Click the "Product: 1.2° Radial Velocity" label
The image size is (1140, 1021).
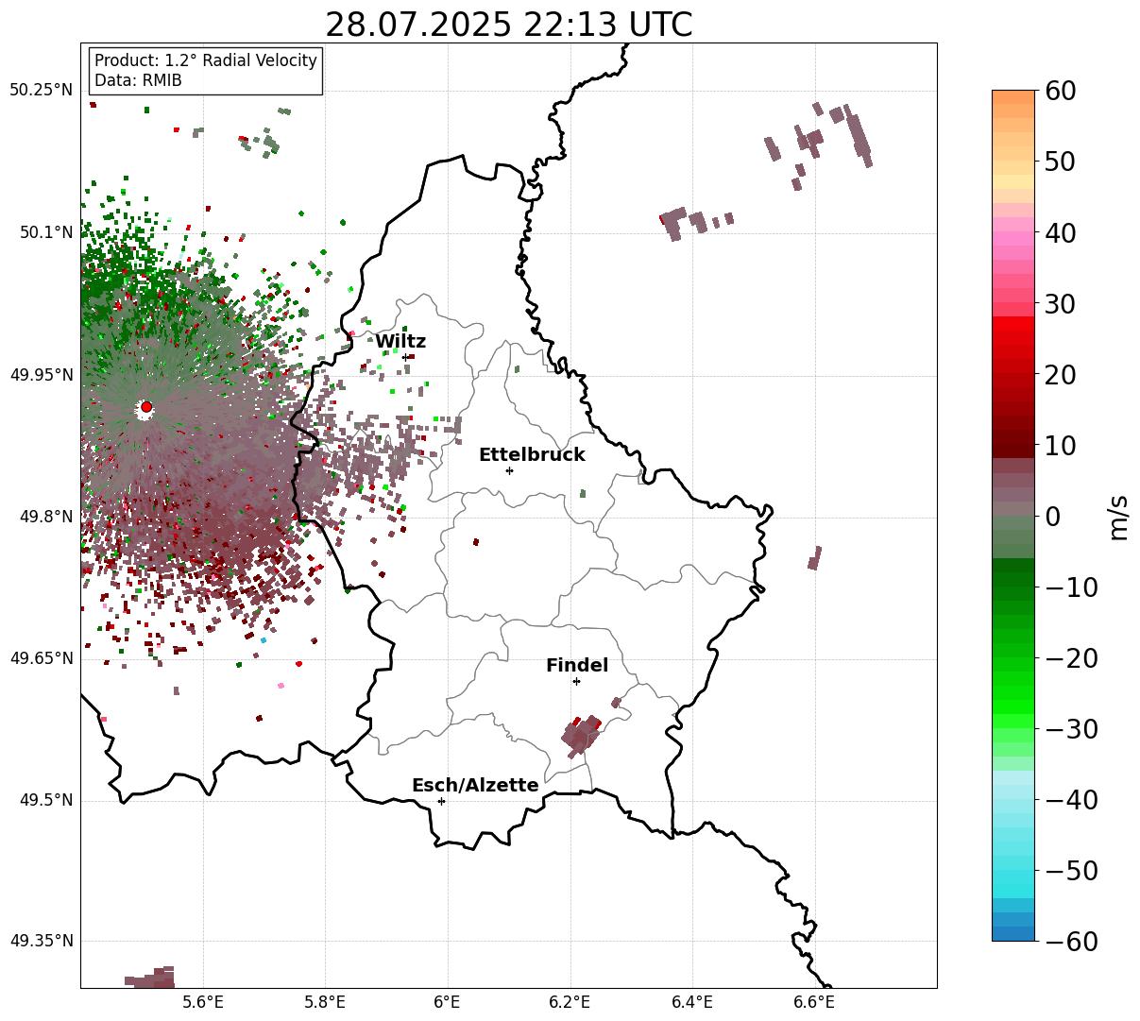pyautogui.click(x=206, y=60)
